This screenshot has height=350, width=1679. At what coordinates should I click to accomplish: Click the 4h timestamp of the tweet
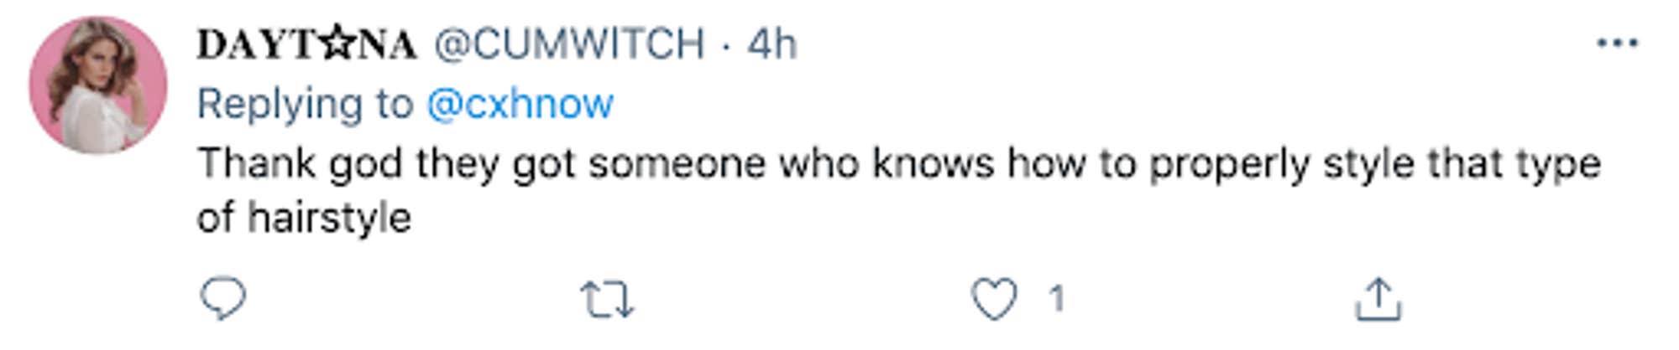click(772, 44)
